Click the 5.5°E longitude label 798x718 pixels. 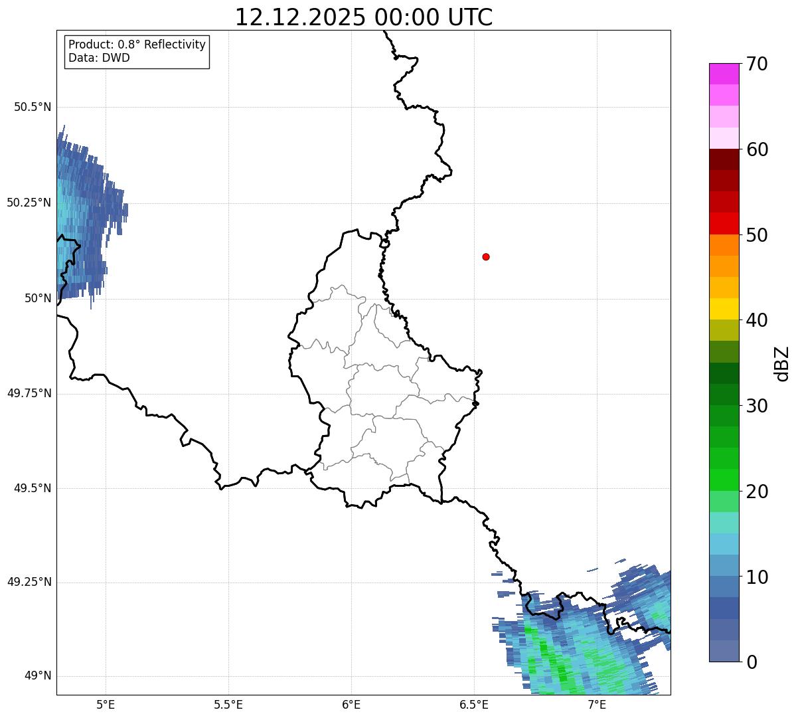click(x=228, y=704)
